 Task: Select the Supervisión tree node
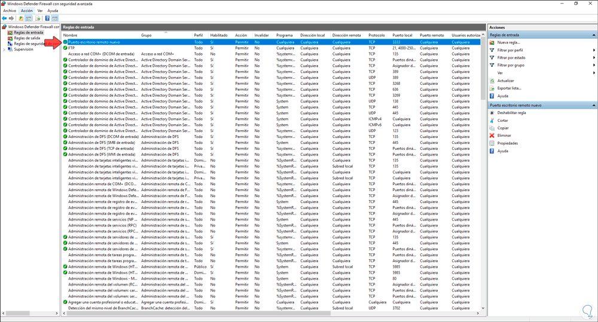23,49
